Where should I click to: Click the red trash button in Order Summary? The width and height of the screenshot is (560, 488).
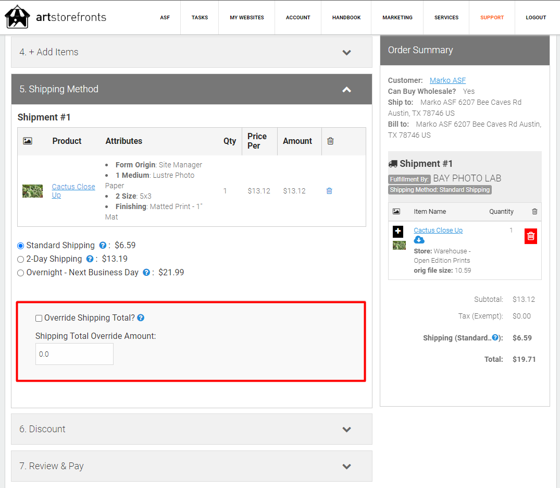[531, 236]
